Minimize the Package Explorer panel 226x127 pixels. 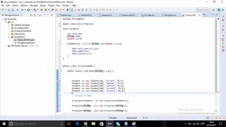point(48,15)
